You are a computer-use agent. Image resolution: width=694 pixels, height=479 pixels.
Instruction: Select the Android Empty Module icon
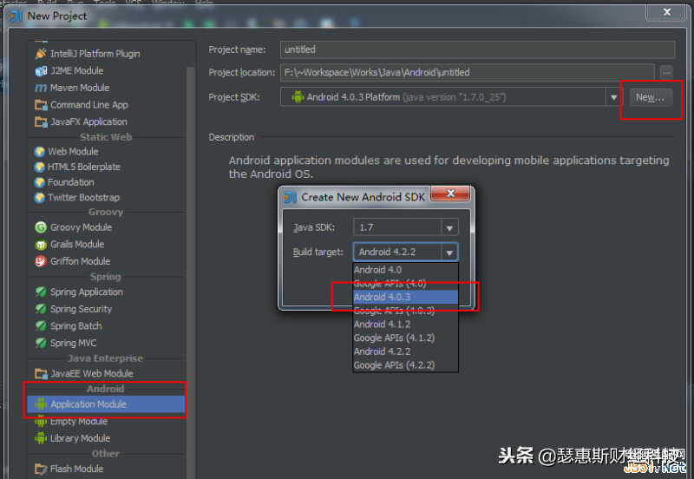click(x=41, y=422)
